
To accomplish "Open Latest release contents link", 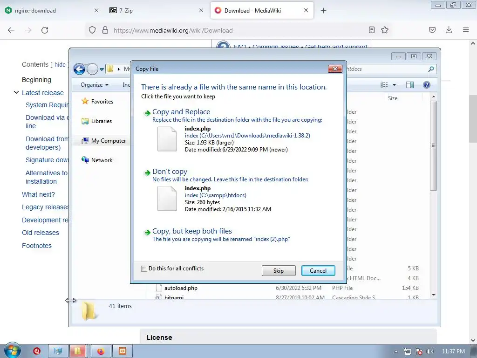I will click(43, 93).
